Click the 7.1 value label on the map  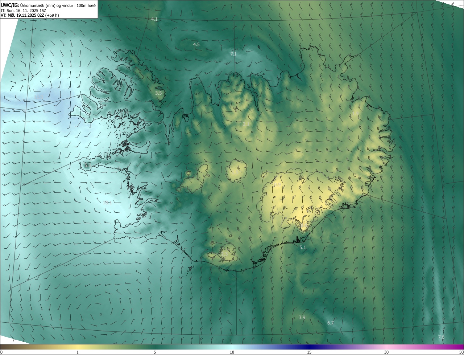(x=233, y=54)
